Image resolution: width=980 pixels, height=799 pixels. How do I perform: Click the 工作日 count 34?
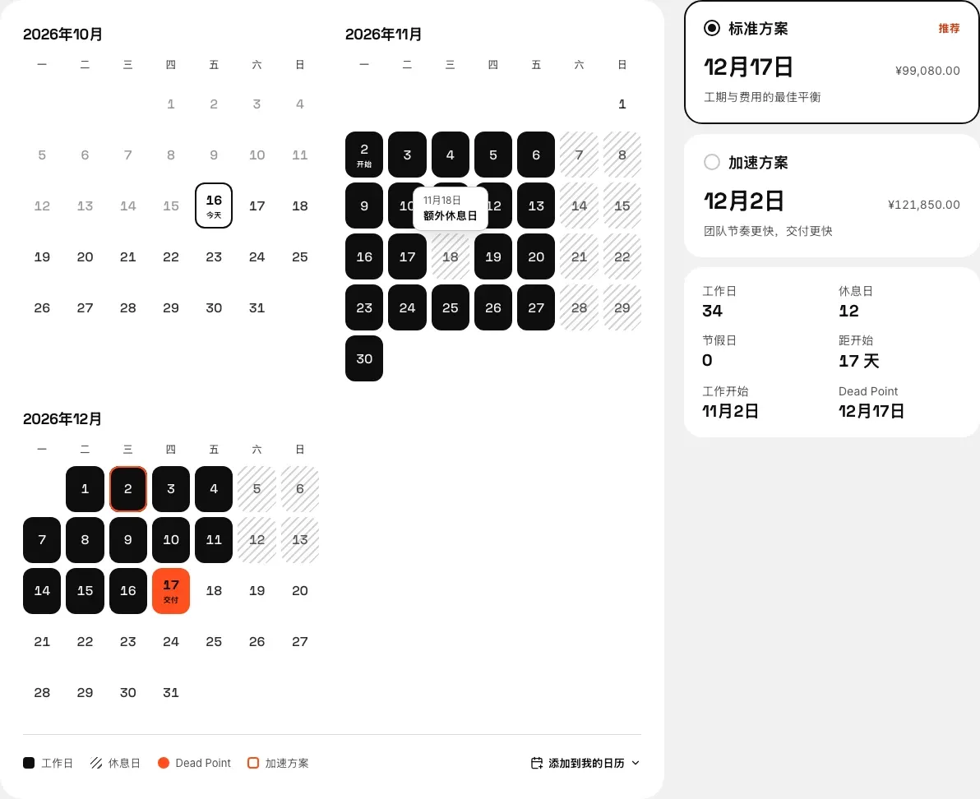click(x=712, y=311)
